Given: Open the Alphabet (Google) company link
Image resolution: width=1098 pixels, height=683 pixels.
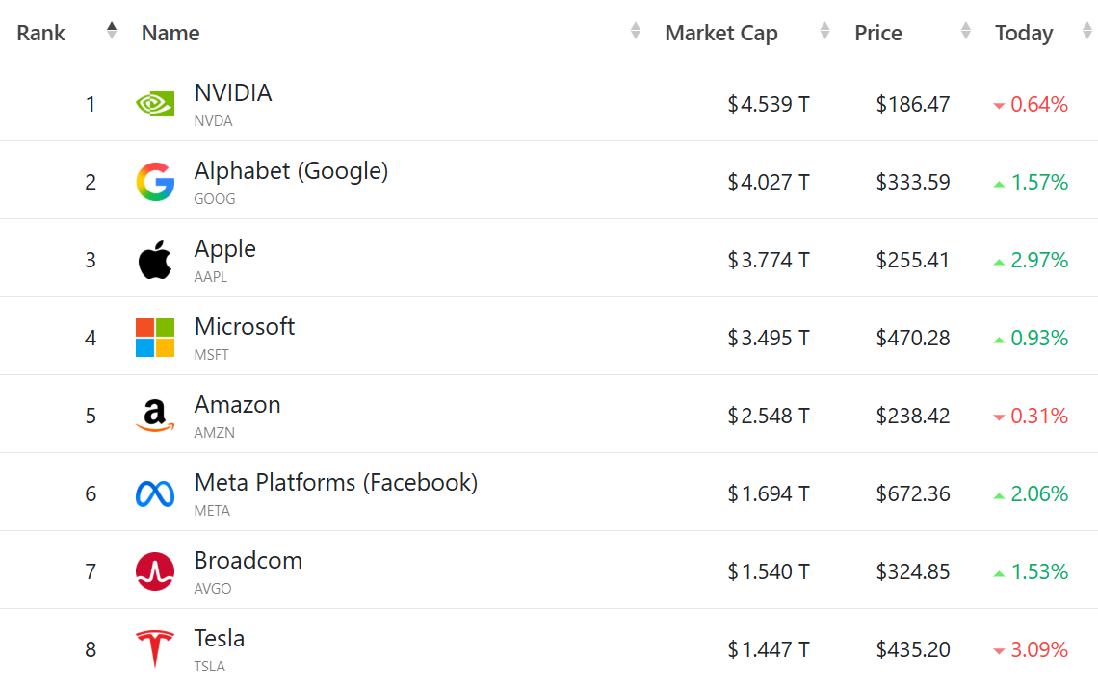Looking at the screenshot, I should 291,171.
